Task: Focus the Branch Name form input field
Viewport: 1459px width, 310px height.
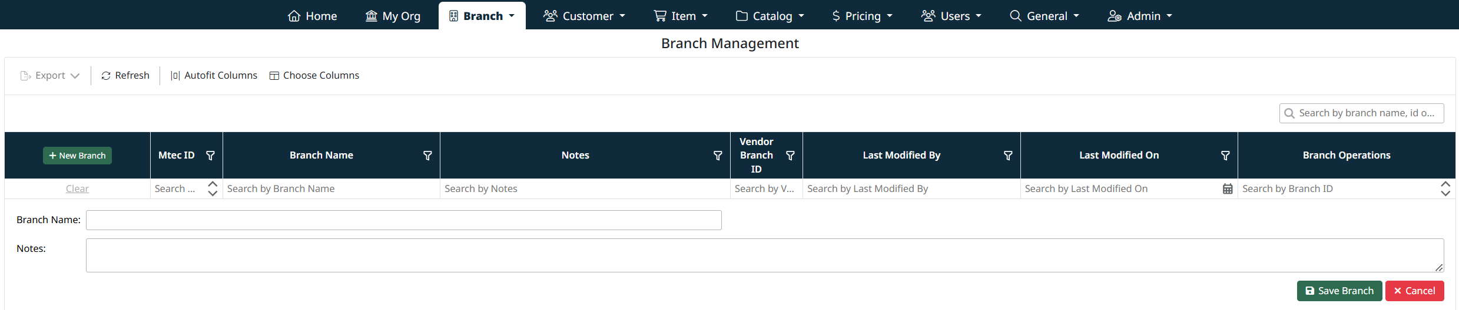Action: pyautogui.click(x=403, y=220)
